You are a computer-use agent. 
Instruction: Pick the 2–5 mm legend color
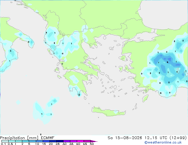26,141
